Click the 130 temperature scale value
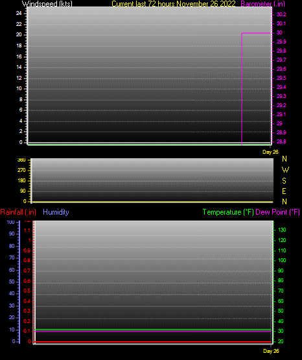 (282, 230)
